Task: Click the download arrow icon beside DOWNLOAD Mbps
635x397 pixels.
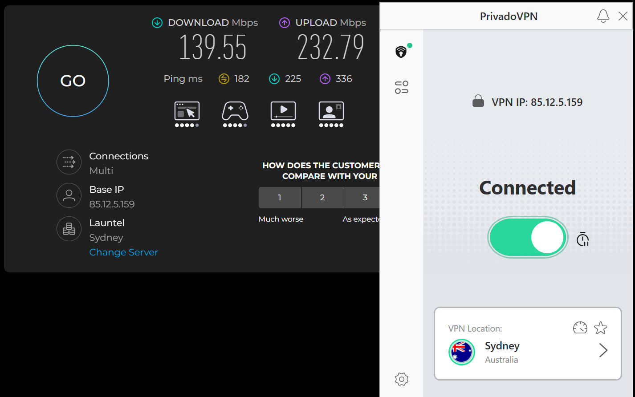Action: pyautogui.click(x=157, y=23)
